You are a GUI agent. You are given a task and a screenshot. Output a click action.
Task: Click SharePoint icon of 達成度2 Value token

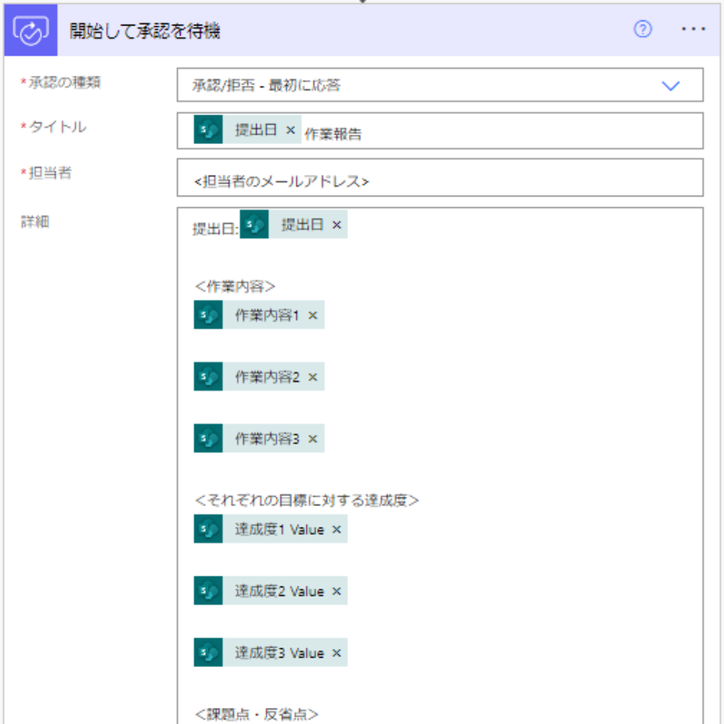[x=208, y=591]
